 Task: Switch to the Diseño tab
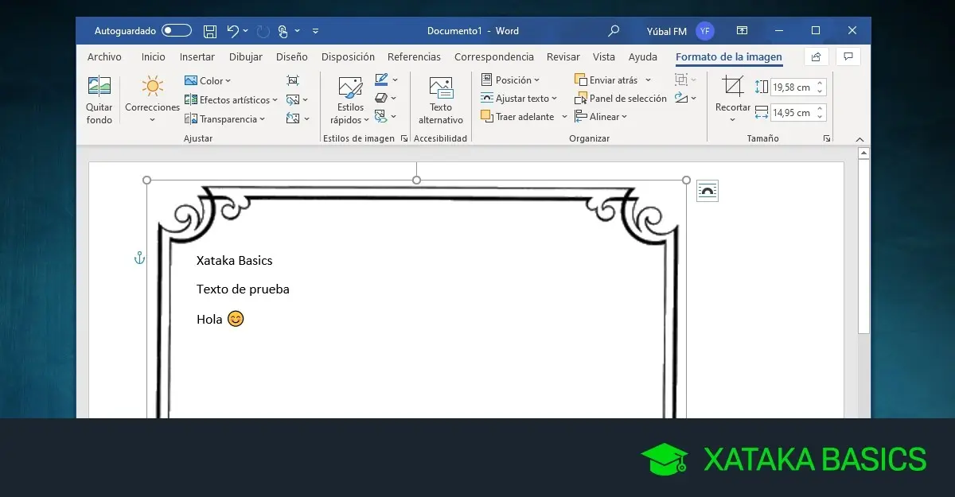(291, 56)
